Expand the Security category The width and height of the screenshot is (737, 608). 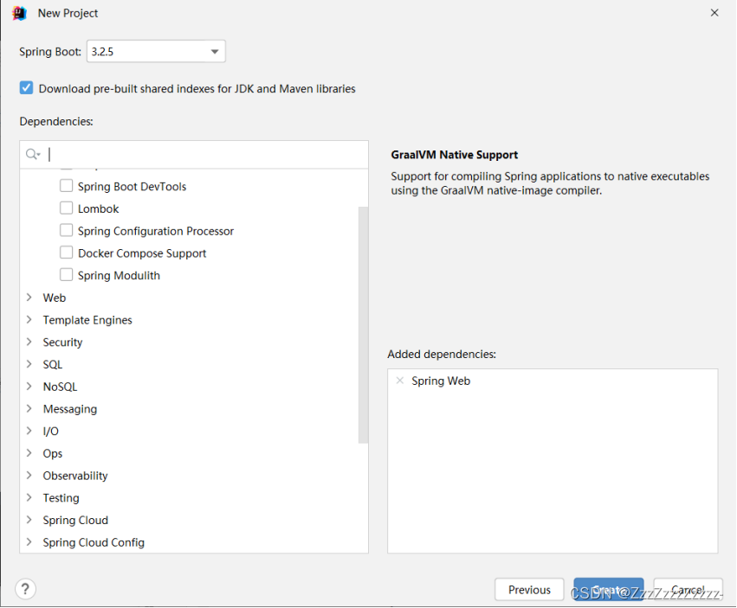(x=29, y=342)
